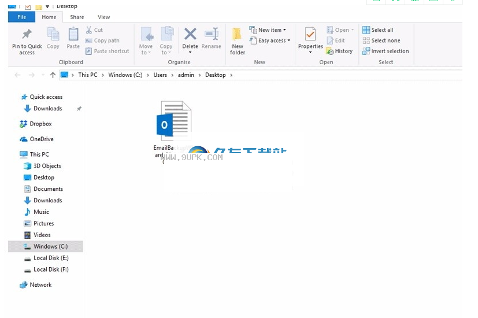
Task: Click the Copy icon in Clipboard group
Action: pos(53,34)
